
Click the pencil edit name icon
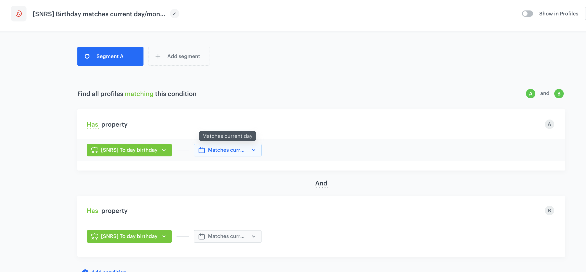pos(174,14)
